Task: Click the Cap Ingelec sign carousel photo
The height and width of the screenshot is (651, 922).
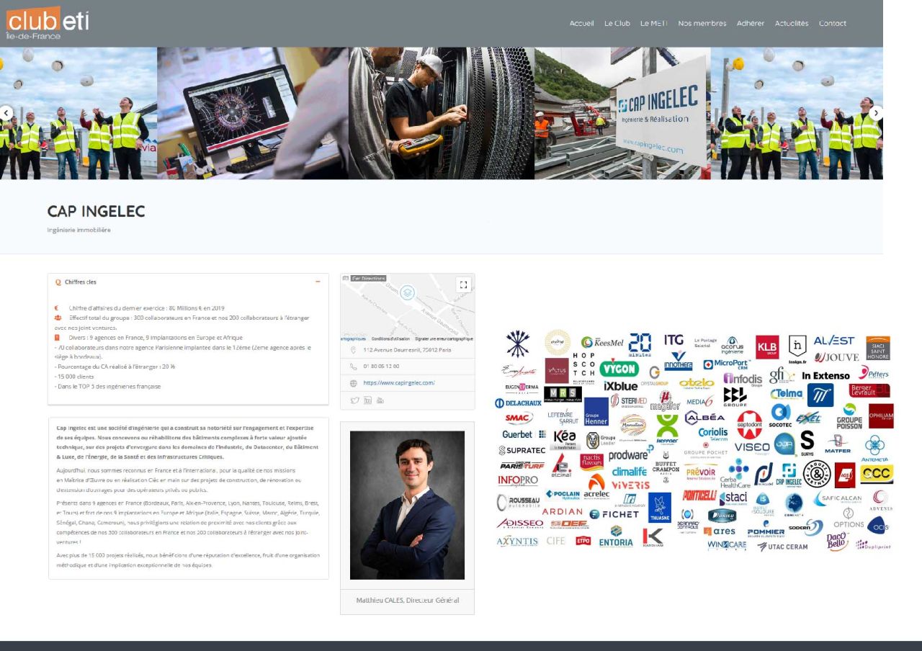Action: pyautogui.click(x=622, y=113)
